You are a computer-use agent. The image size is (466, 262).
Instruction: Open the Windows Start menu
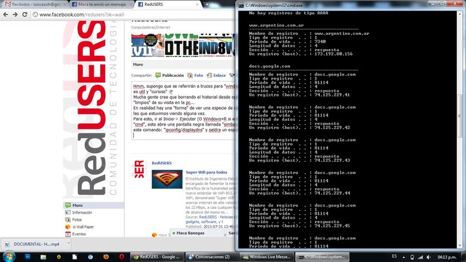[8, 256]
